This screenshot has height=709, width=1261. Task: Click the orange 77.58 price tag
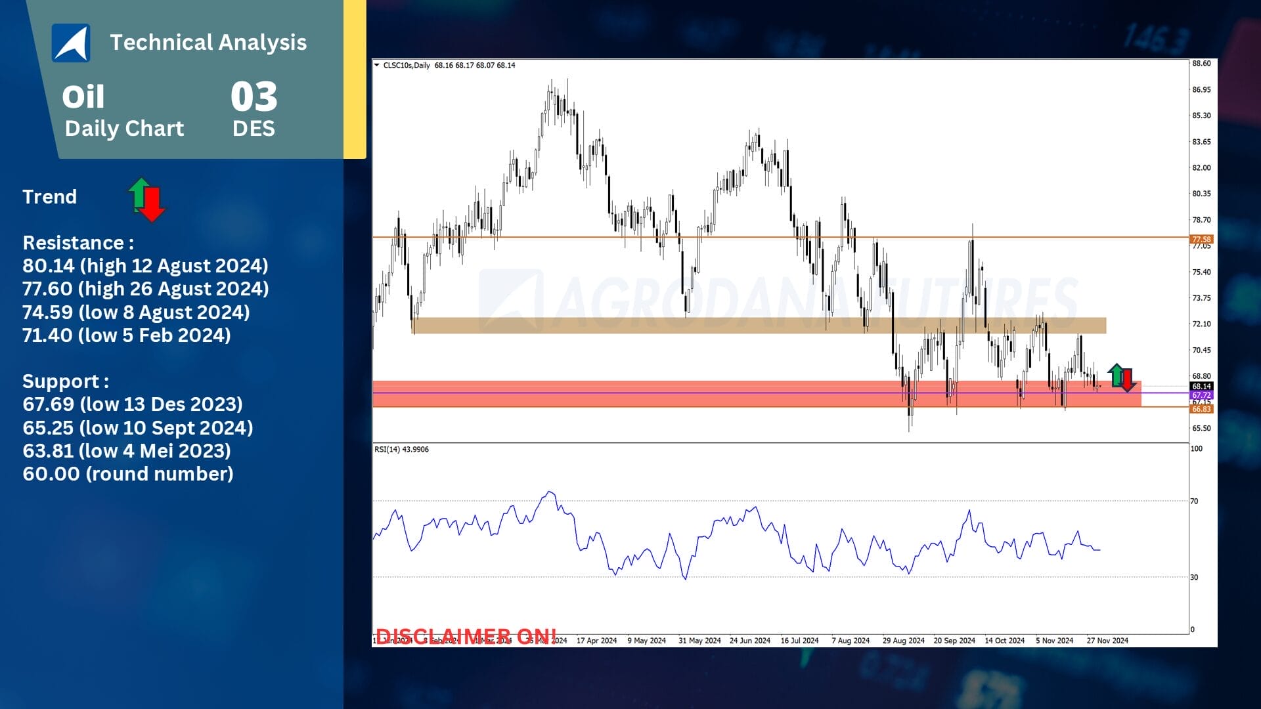coord(1201,239)
